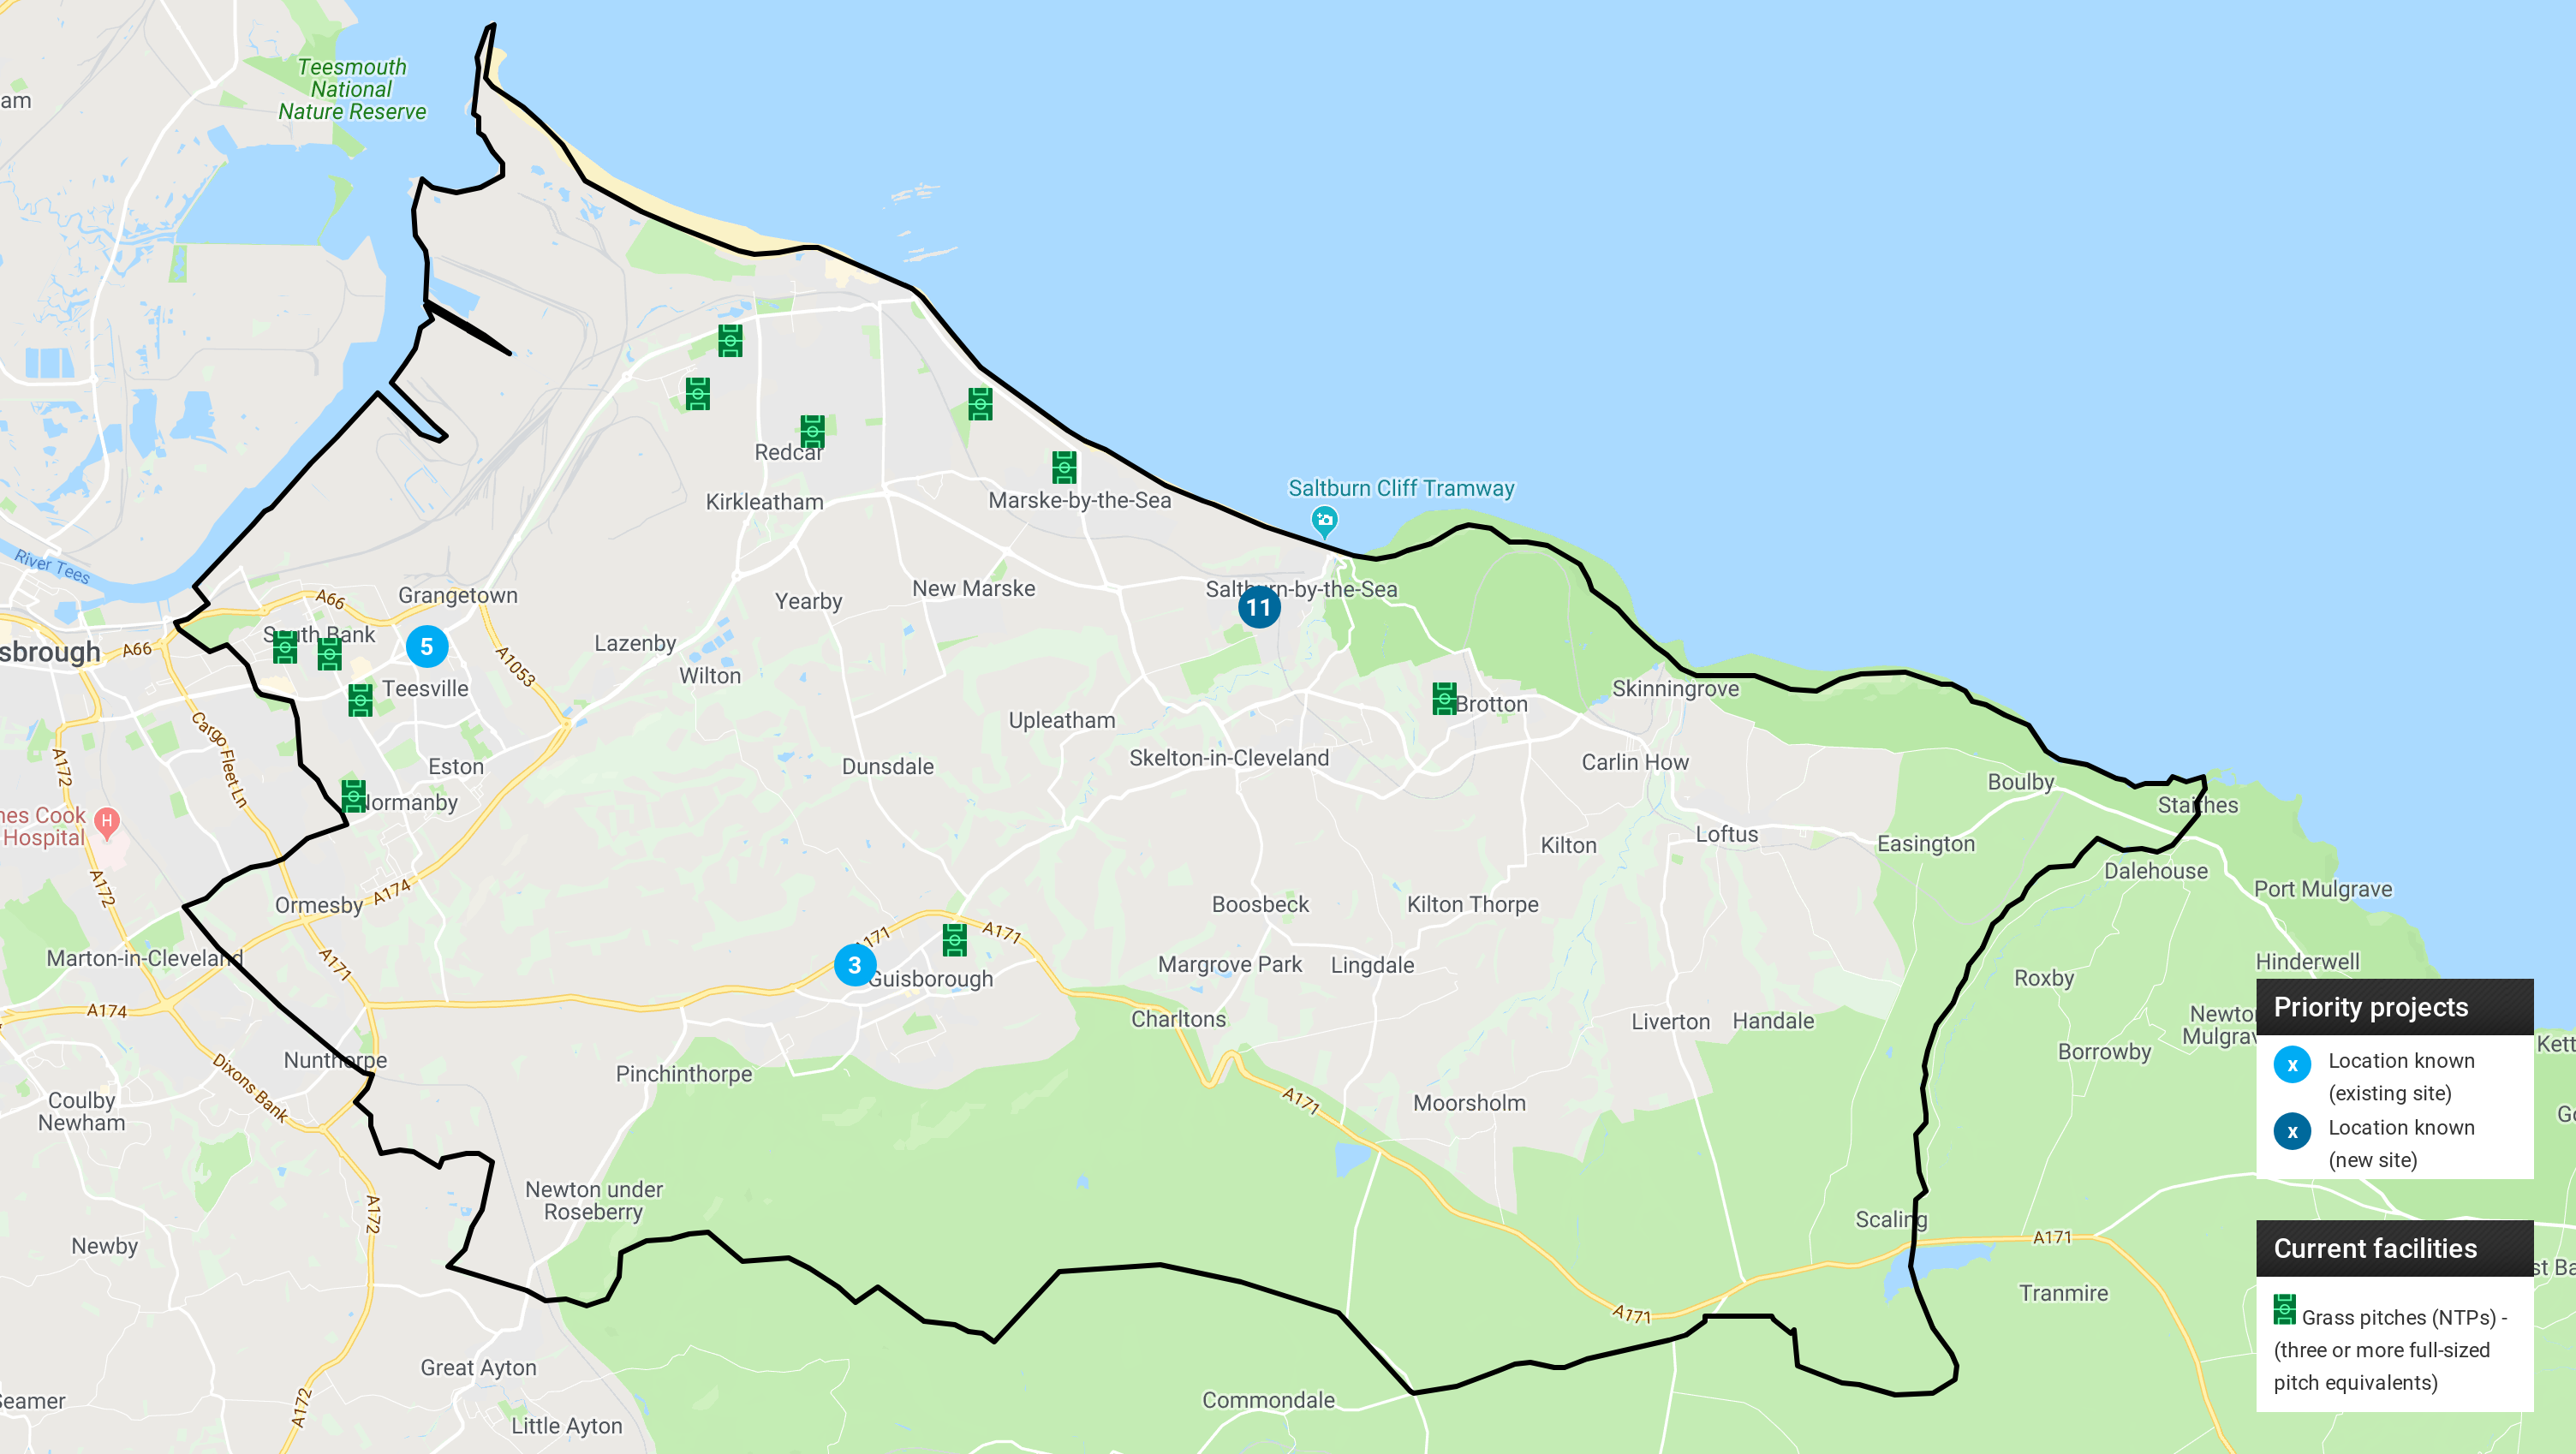
Task: Click the Skinningrove place label
Action: [1676, 689]
